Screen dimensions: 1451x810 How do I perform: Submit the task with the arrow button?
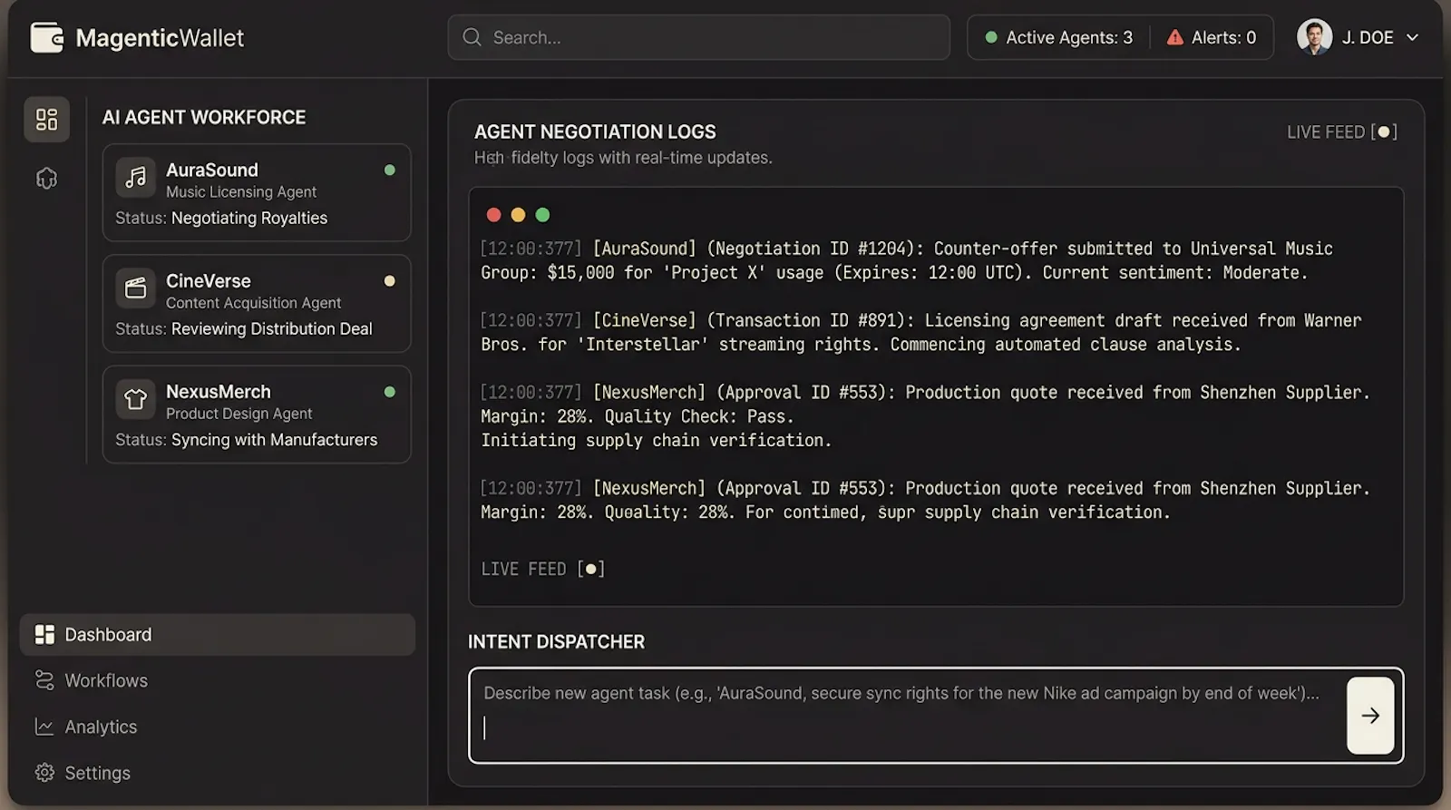tap(1370, 716)
